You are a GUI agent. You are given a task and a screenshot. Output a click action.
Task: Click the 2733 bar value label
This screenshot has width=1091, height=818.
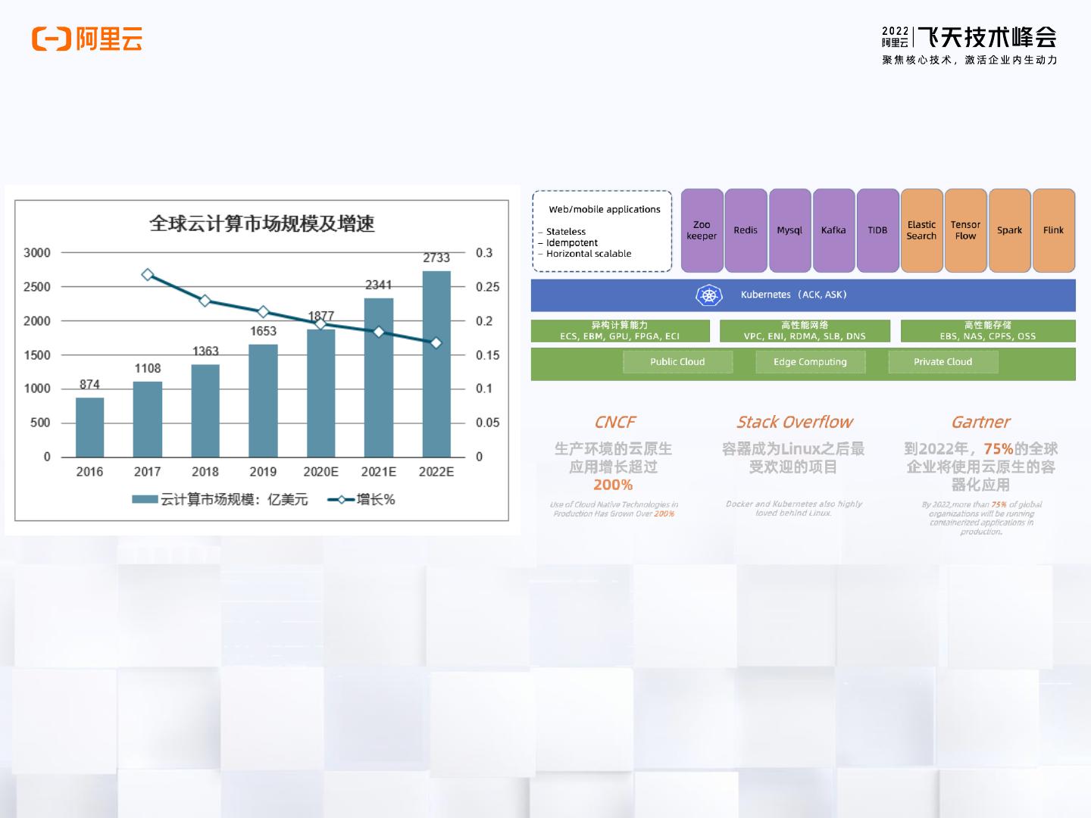click(436, 258)
